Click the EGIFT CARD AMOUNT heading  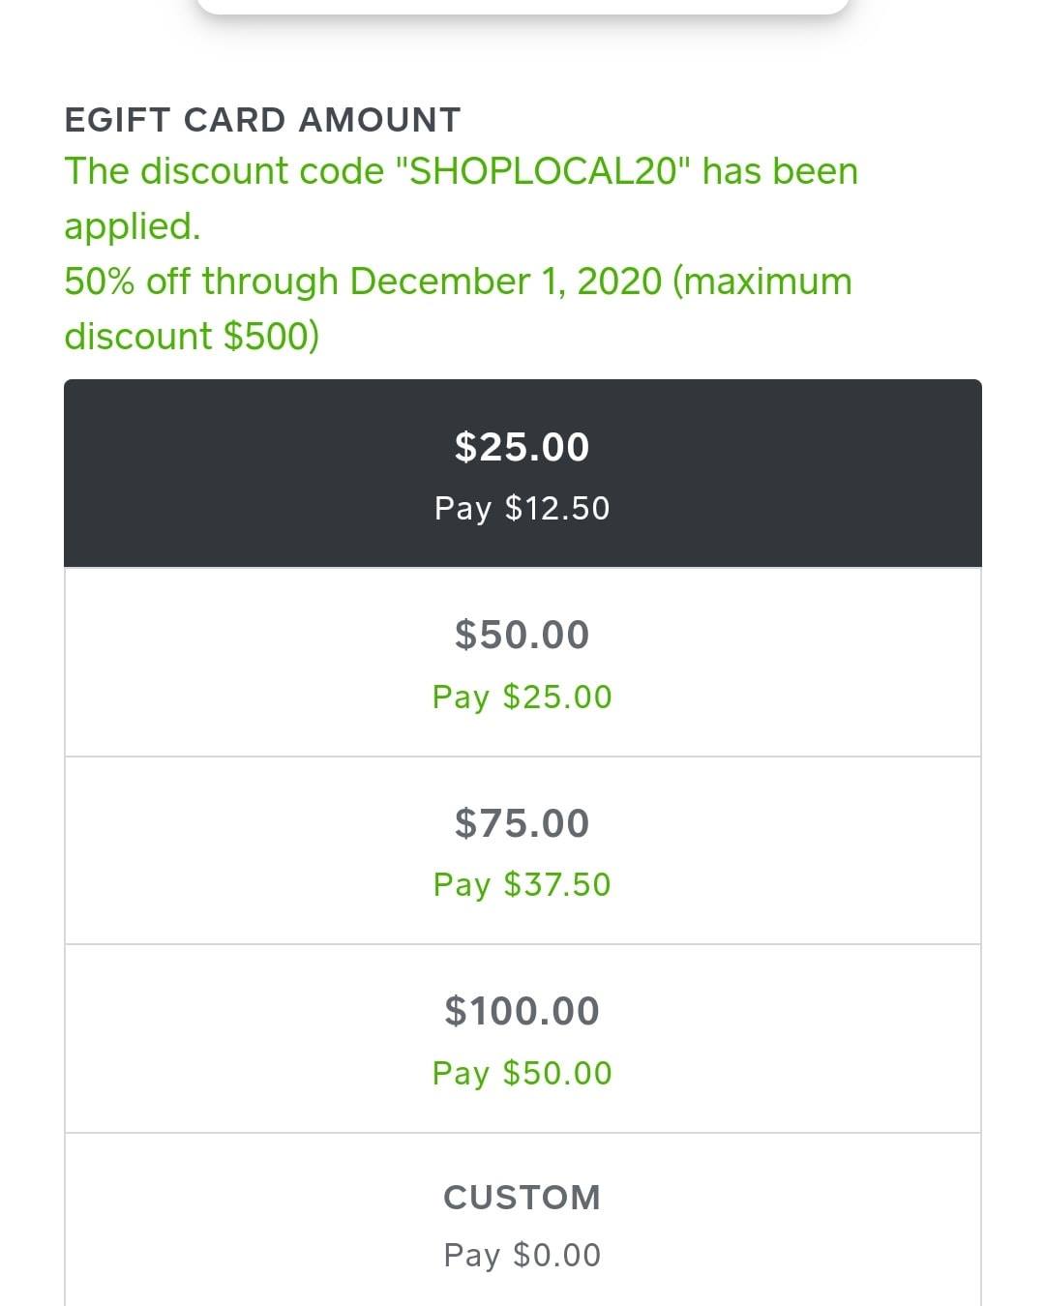click(262, 120)
